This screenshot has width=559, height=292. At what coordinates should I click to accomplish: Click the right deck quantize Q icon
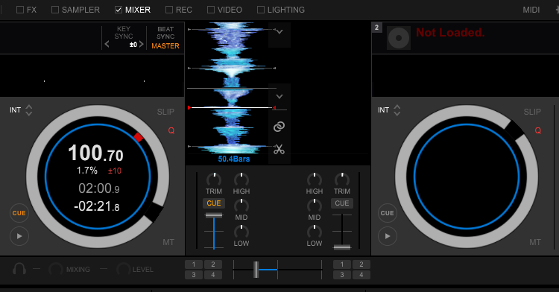(537, 130)
